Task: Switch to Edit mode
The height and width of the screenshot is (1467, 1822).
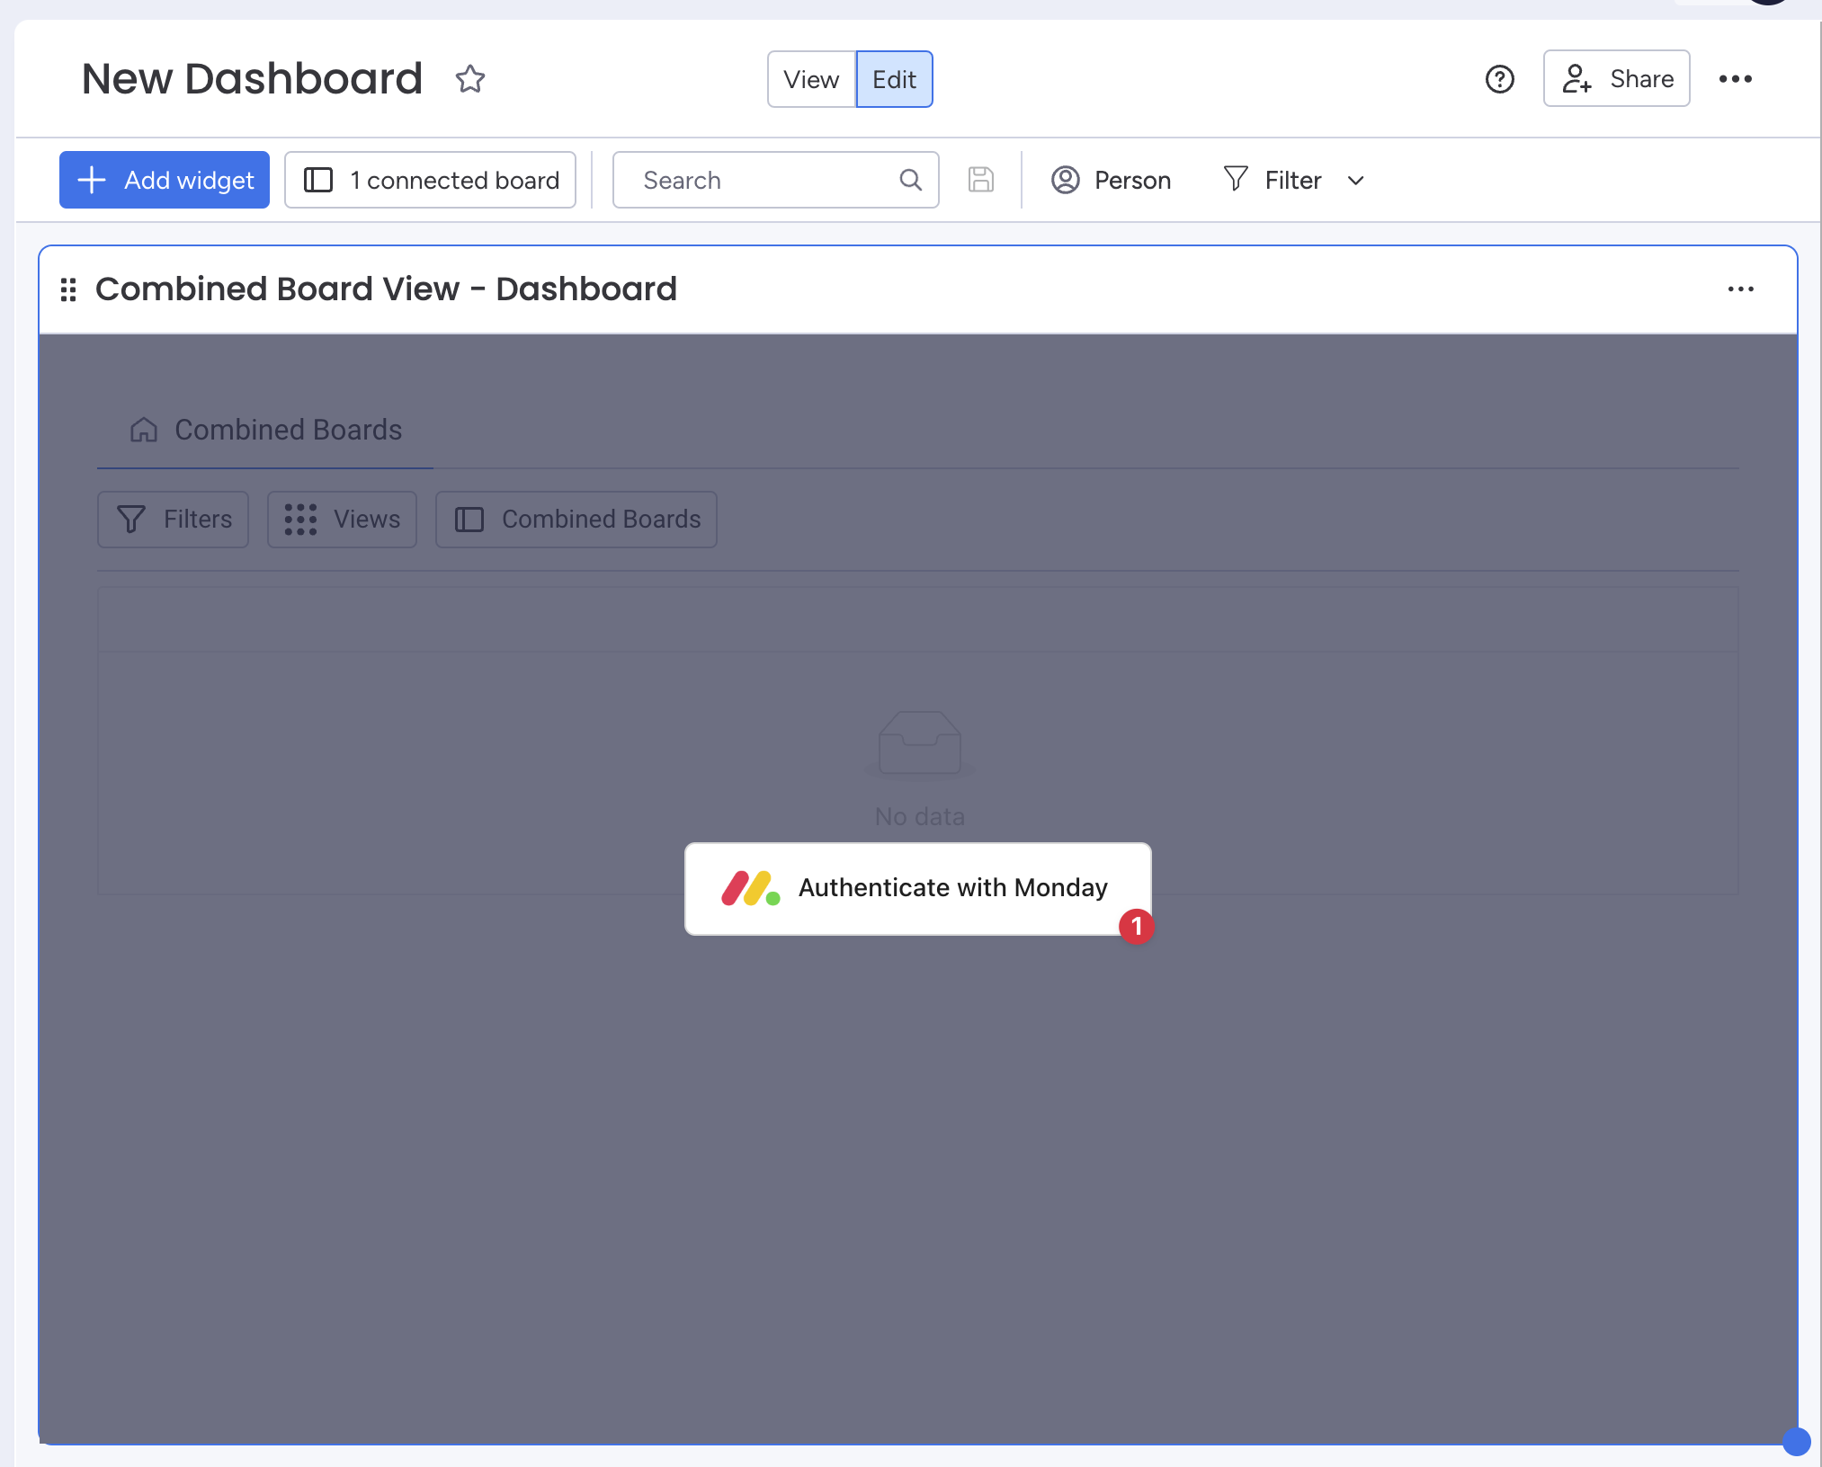Action: click(x=894, y=79)
